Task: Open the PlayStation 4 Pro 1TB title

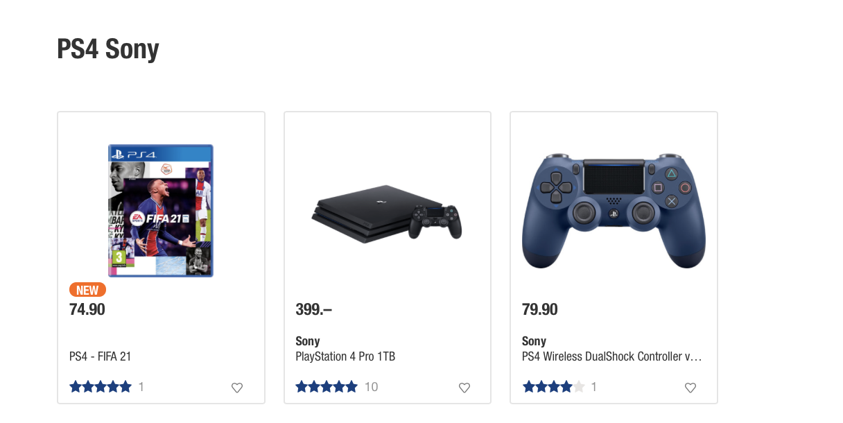Action: [345, 356]
